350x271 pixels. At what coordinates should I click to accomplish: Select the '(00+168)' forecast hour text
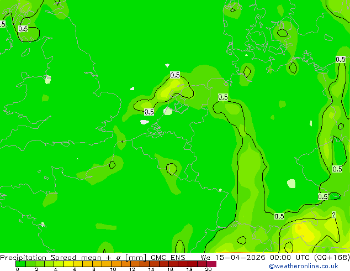coord(332,257)
